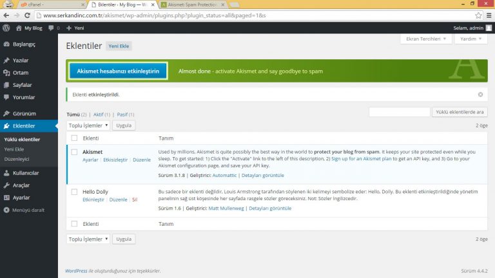Open the WordPress footer link
Viewport: 495px width, 278px height.
click(76, 271)
